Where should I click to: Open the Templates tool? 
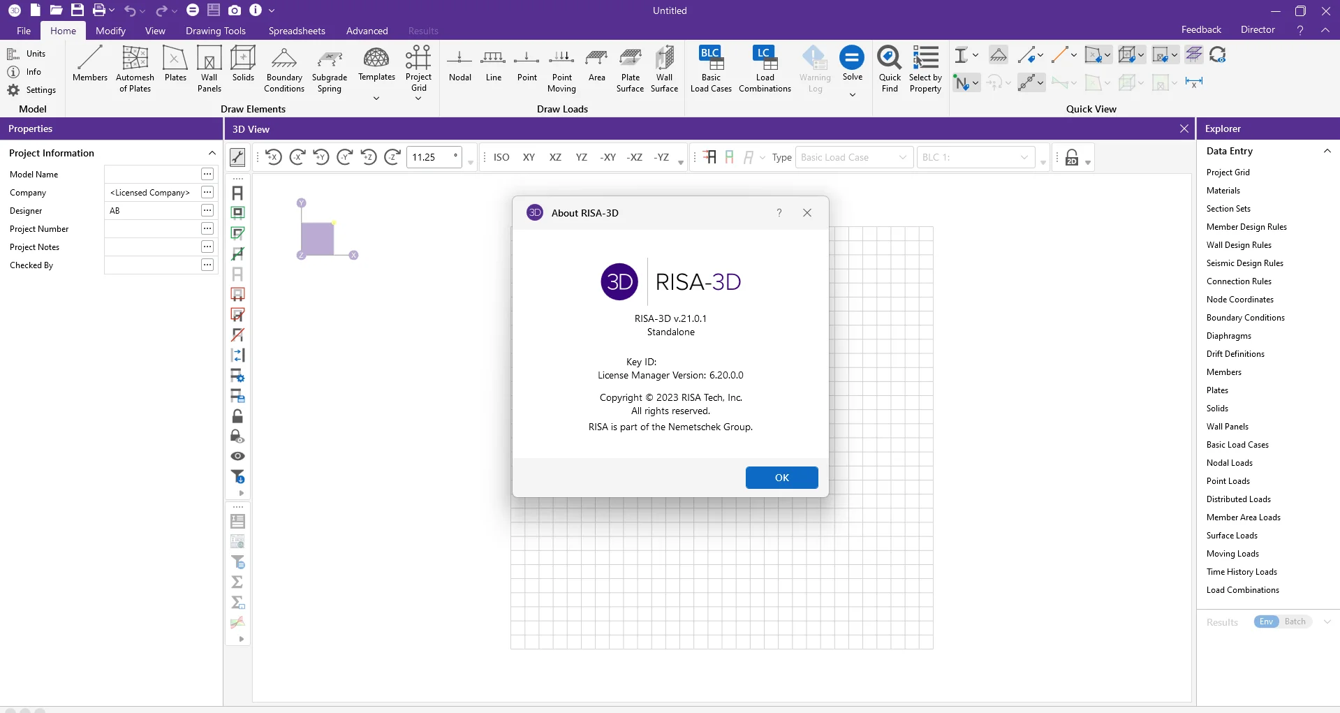click(376, 64)
